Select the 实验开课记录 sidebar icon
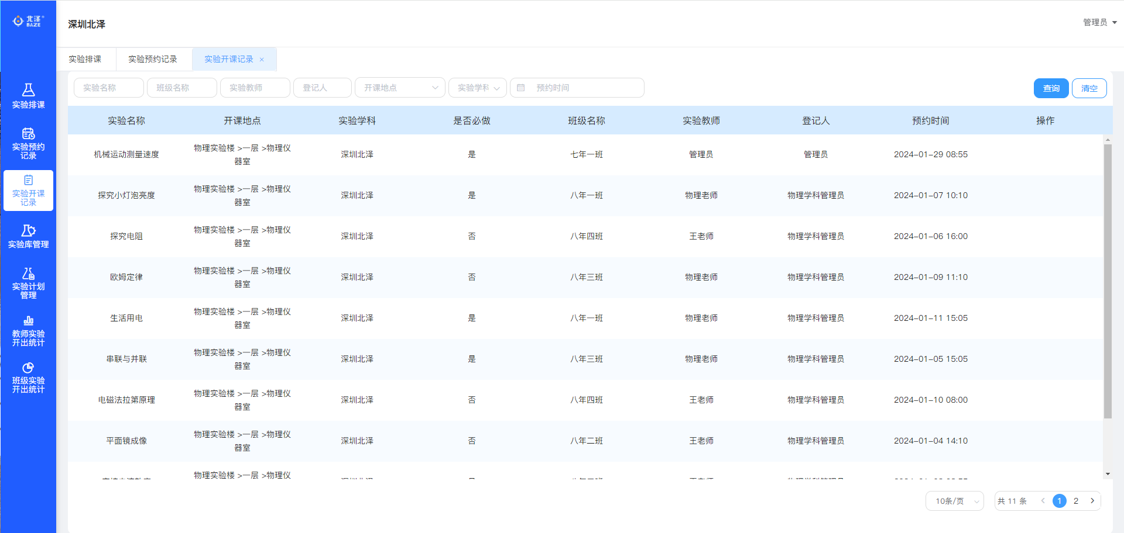Viewport: 1124px width, 533px height. click(28, 181)
